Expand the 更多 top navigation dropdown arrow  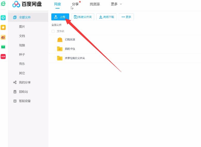pyautogui.click(x=121, y=4)
